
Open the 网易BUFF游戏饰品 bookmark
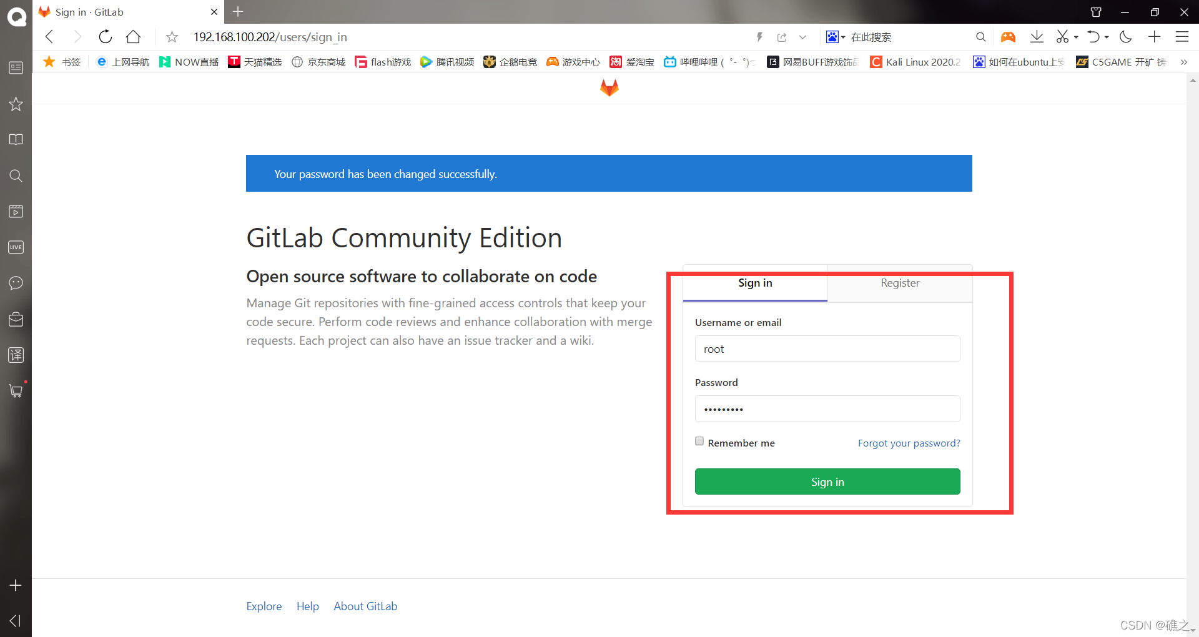coord(813,62)
